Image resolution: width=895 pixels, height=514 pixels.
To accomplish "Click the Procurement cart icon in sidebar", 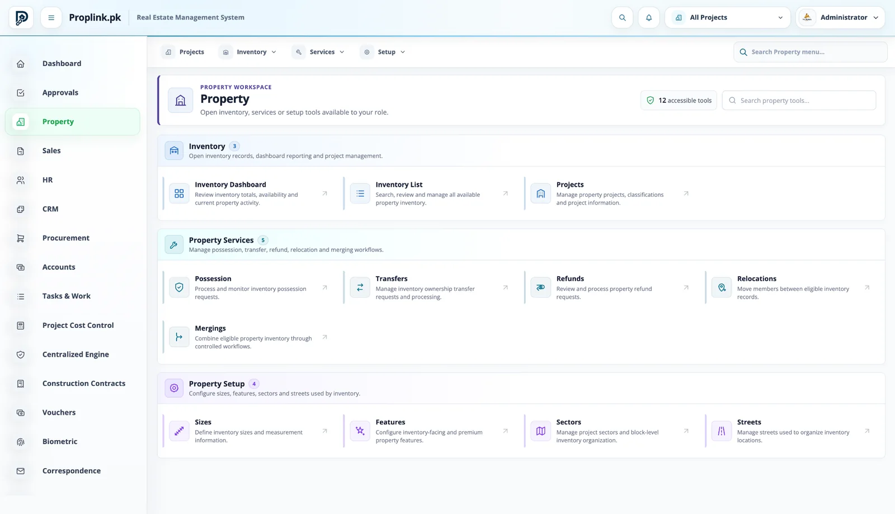I will [x=21, y=238].
